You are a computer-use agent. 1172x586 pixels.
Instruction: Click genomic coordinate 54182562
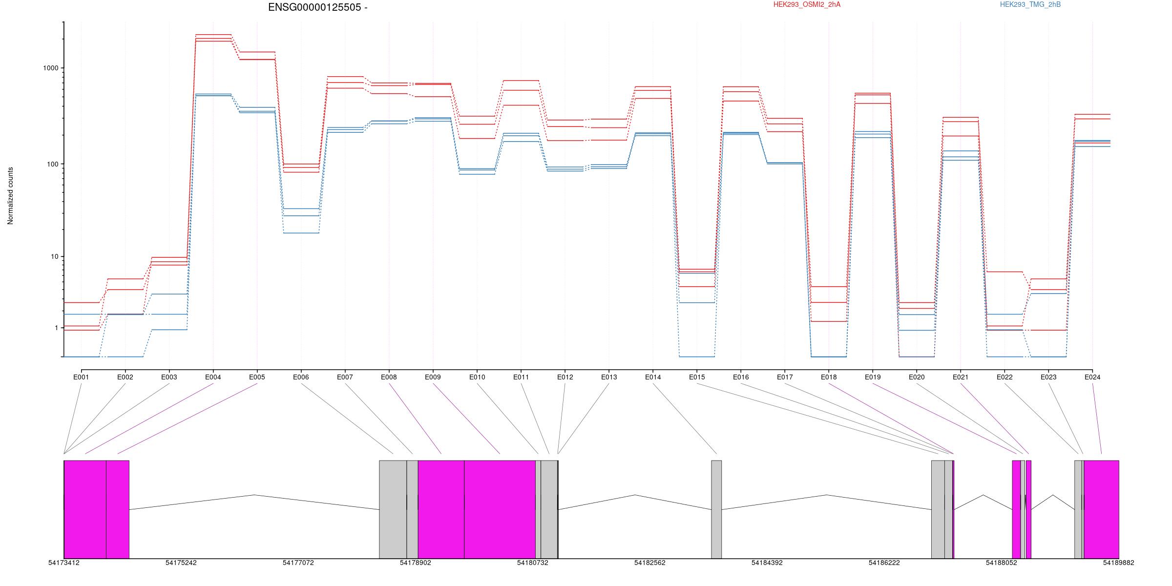[650, 563]
